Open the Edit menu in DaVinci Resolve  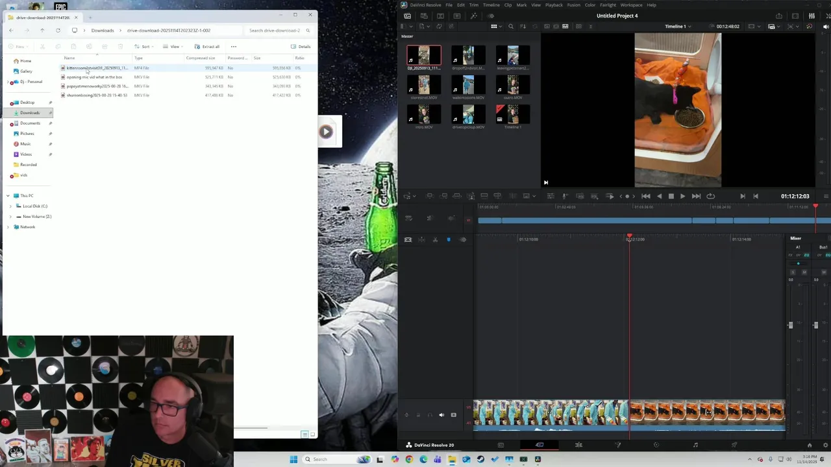tap(460, 5)
